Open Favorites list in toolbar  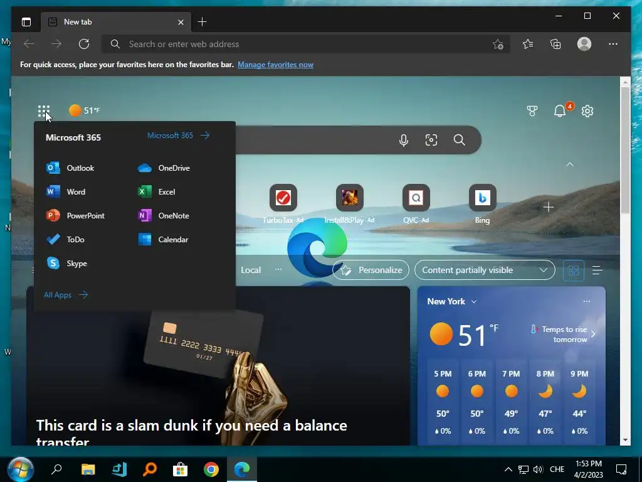point(528,44)
